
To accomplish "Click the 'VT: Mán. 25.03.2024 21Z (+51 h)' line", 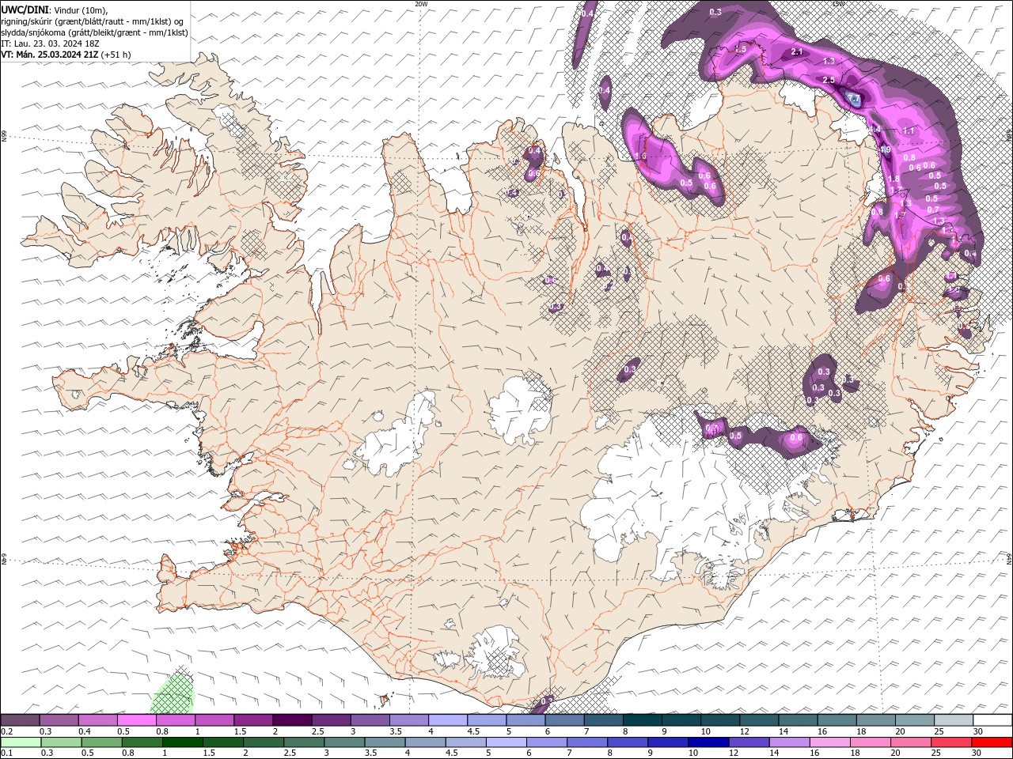I will click(66, 55).
